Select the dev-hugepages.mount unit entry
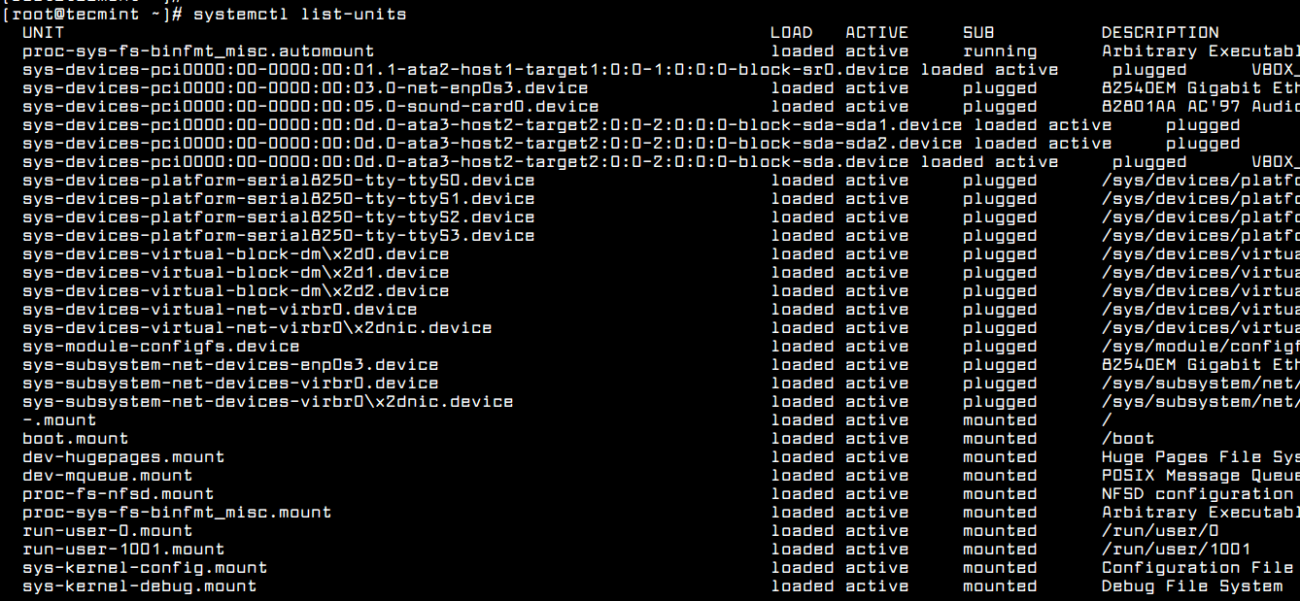 coord(123,457)
